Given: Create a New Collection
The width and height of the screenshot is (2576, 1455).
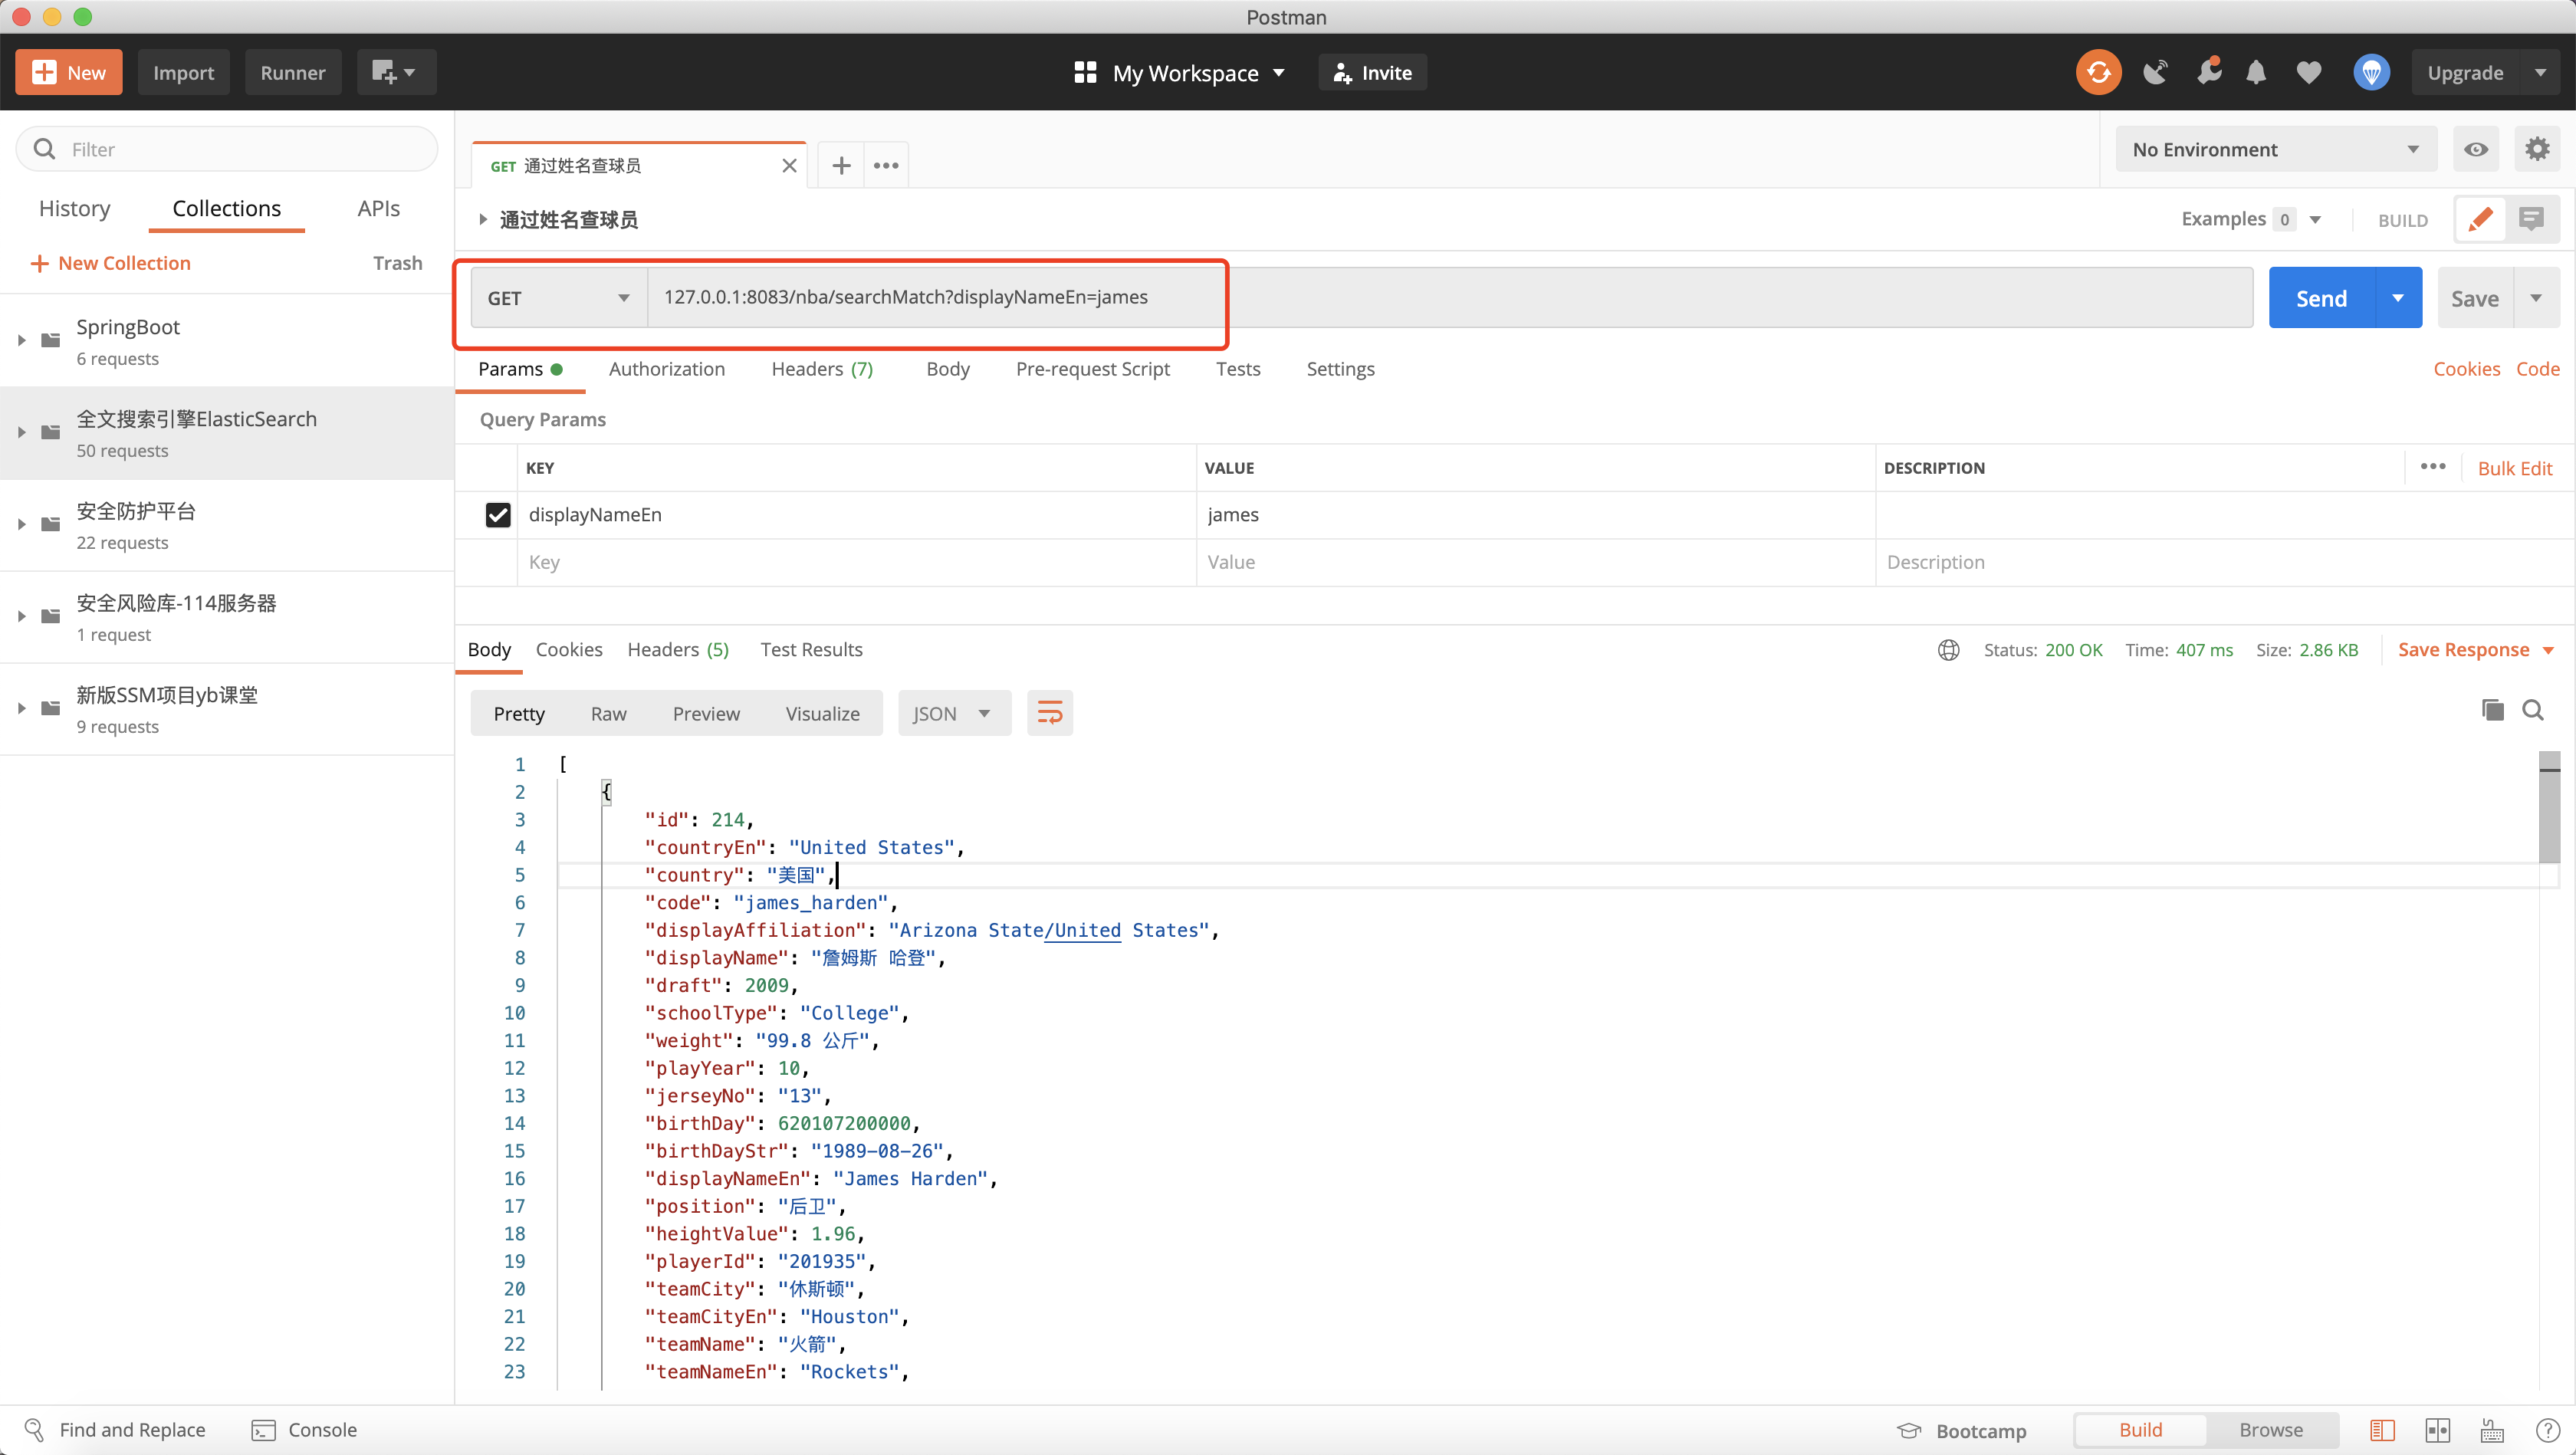Looking at the screenshot, I should (110, 263).
